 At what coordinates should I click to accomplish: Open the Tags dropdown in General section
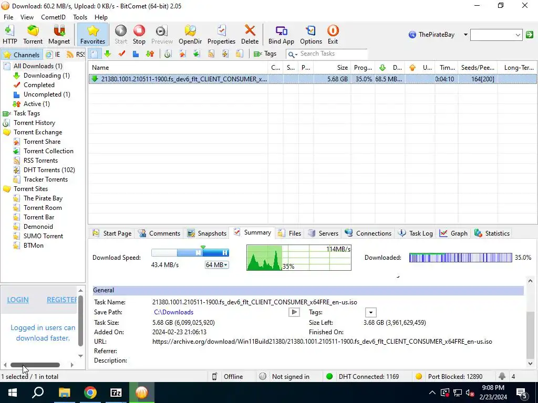[370, 312]
